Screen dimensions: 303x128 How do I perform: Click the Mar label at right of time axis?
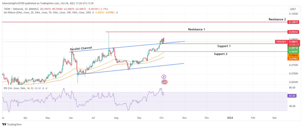[274, 117]
